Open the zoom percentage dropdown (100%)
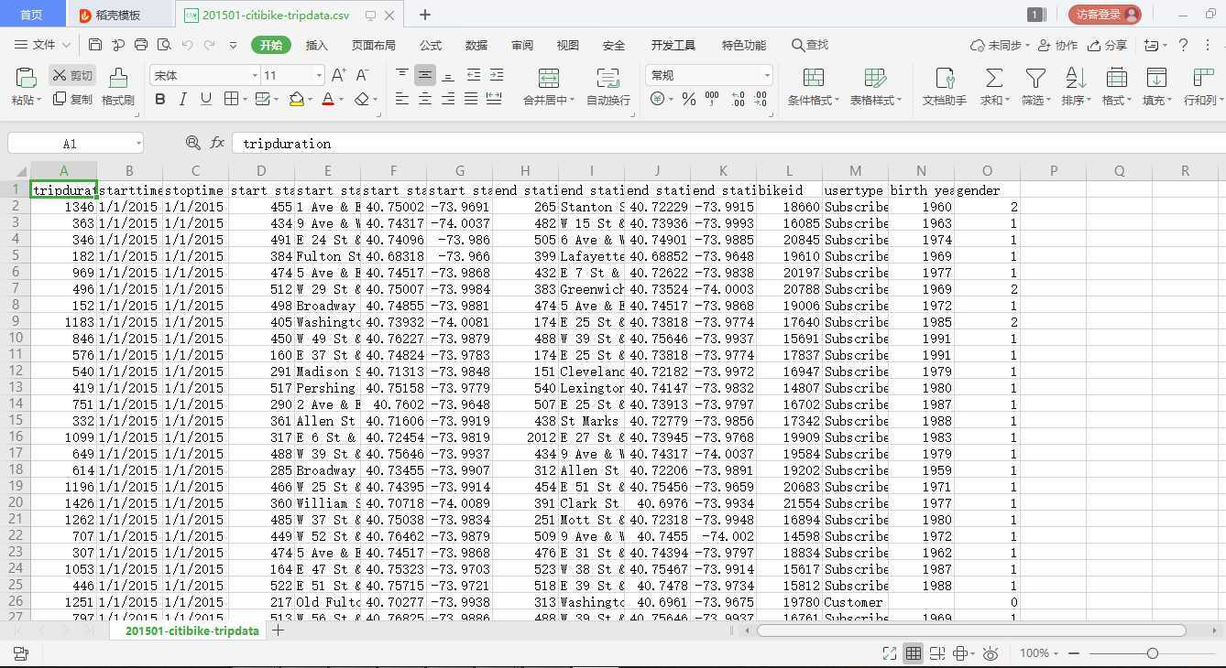This screenshot has height=668, width=1226. (x=1040, y=653)
